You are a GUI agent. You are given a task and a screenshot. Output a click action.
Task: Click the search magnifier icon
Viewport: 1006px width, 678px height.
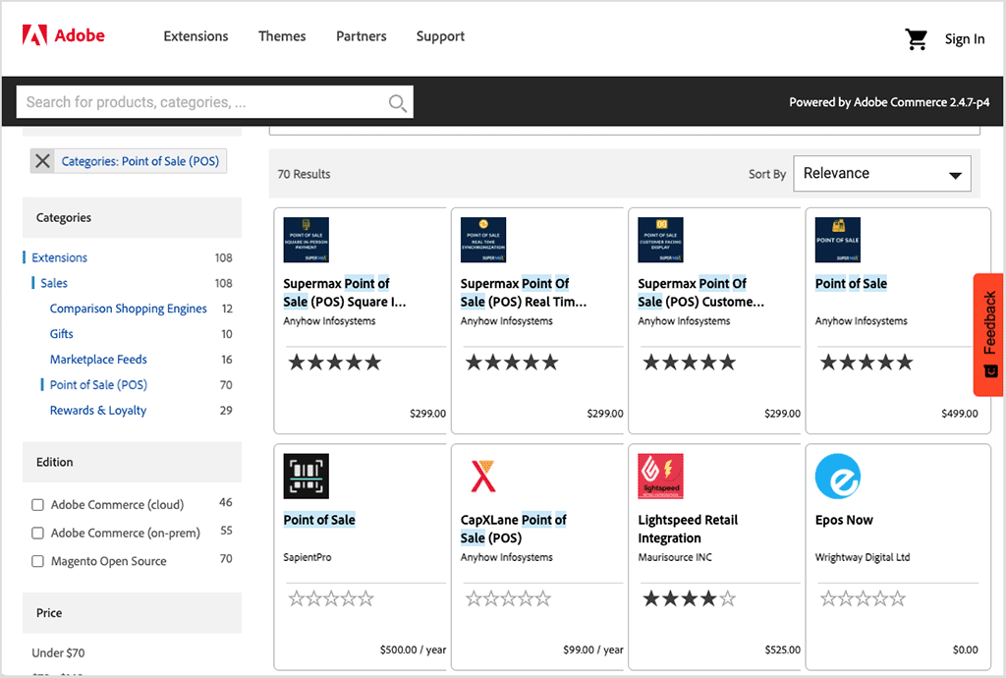pyautogui.click(x=398, y=102)
